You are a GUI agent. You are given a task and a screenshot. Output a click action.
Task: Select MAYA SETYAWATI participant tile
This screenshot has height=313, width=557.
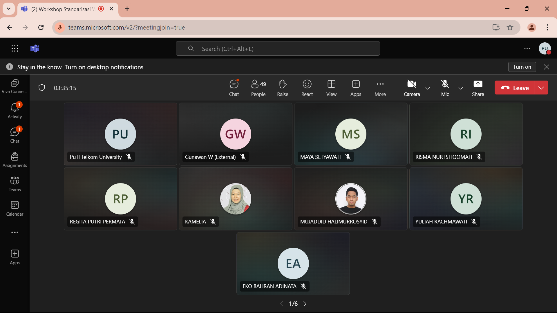tap(351, 134)
